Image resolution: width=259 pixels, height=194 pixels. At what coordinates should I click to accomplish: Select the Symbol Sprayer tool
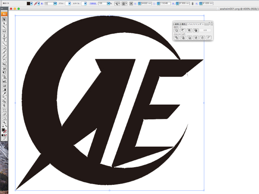click(4, 77)
